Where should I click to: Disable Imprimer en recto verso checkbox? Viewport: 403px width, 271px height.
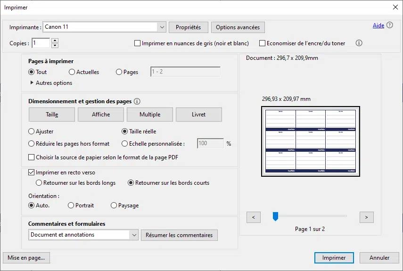pos(32,172)
